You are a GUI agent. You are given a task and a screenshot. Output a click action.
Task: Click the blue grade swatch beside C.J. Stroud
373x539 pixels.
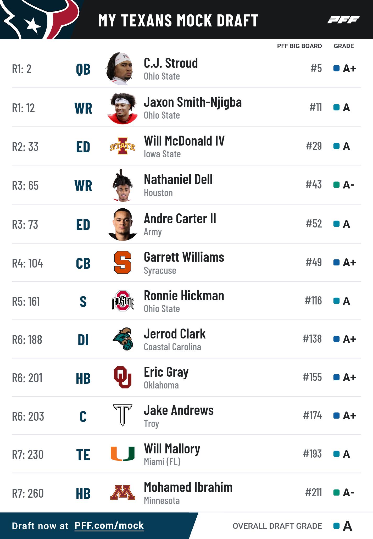pyautogui.click(x=336, y=69)
